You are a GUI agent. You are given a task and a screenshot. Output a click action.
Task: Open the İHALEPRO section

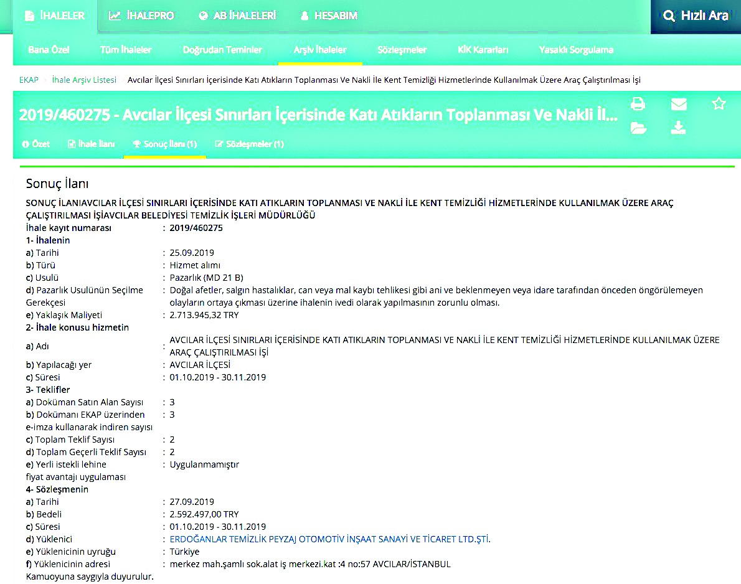click(141, 16)
